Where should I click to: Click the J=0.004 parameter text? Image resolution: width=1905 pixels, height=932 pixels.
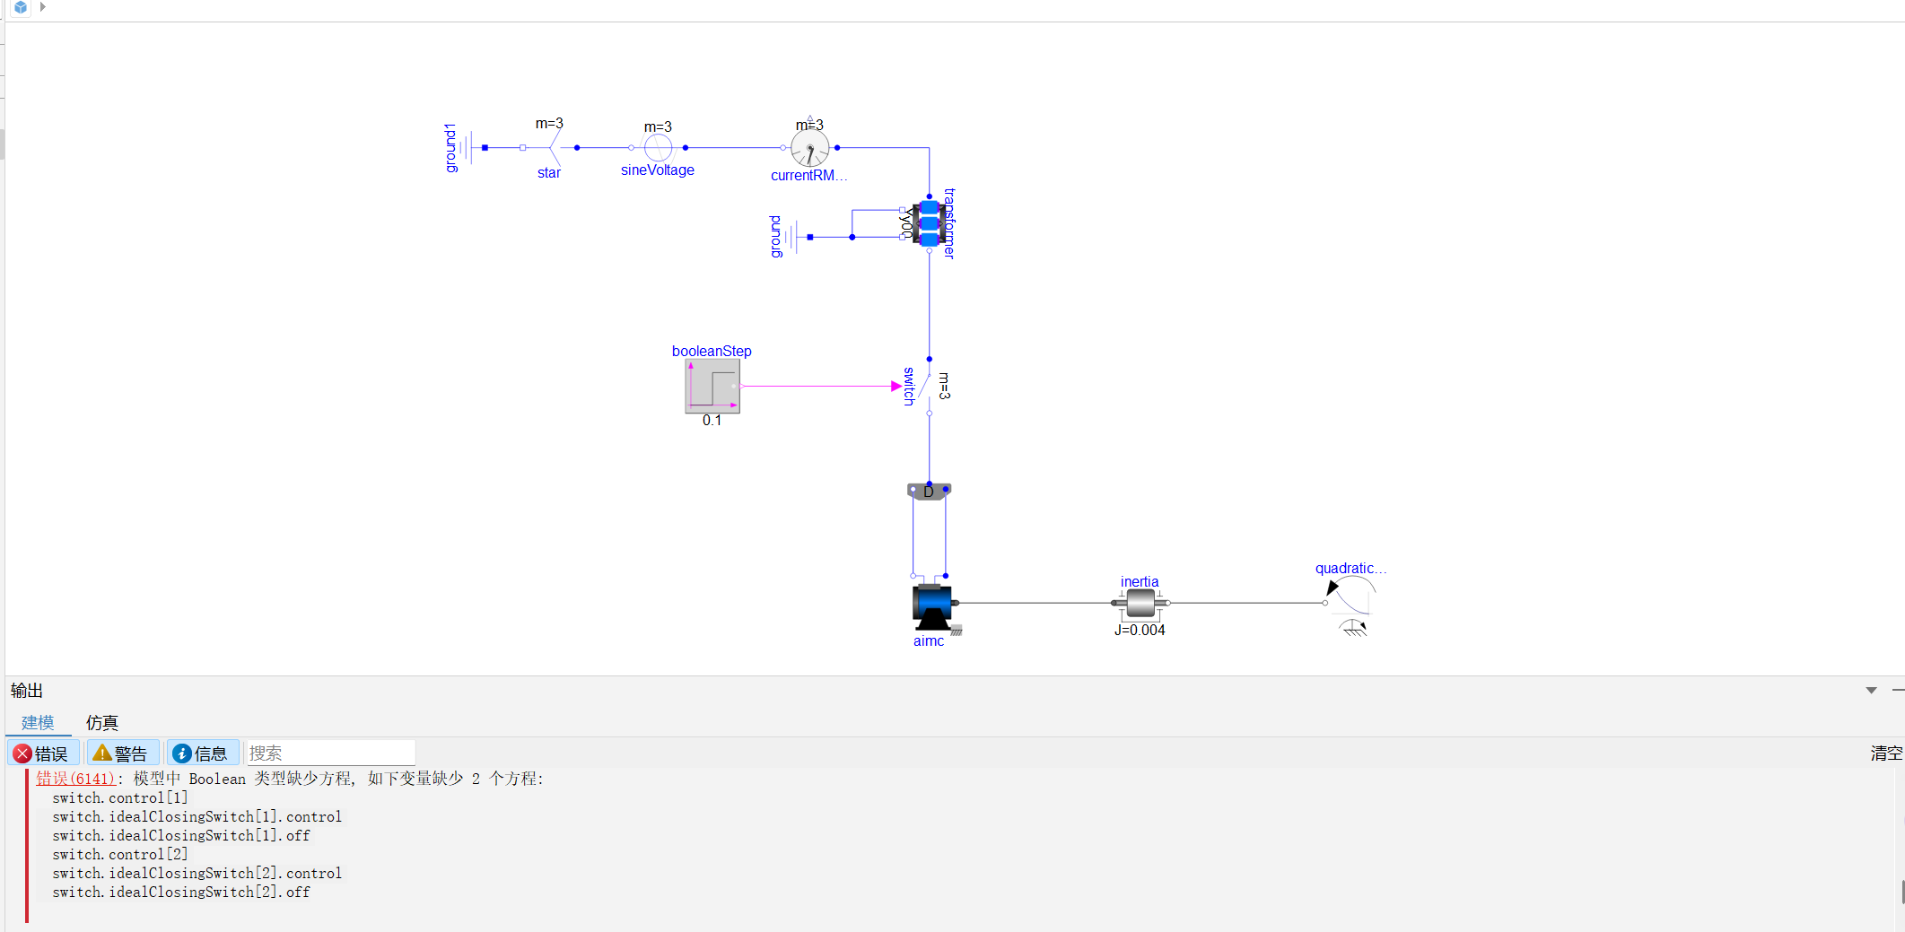(1140, 631)
